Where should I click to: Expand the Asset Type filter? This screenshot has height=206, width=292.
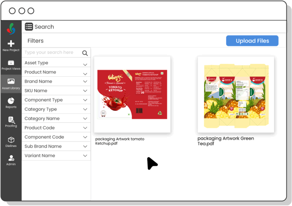[56, 63]
